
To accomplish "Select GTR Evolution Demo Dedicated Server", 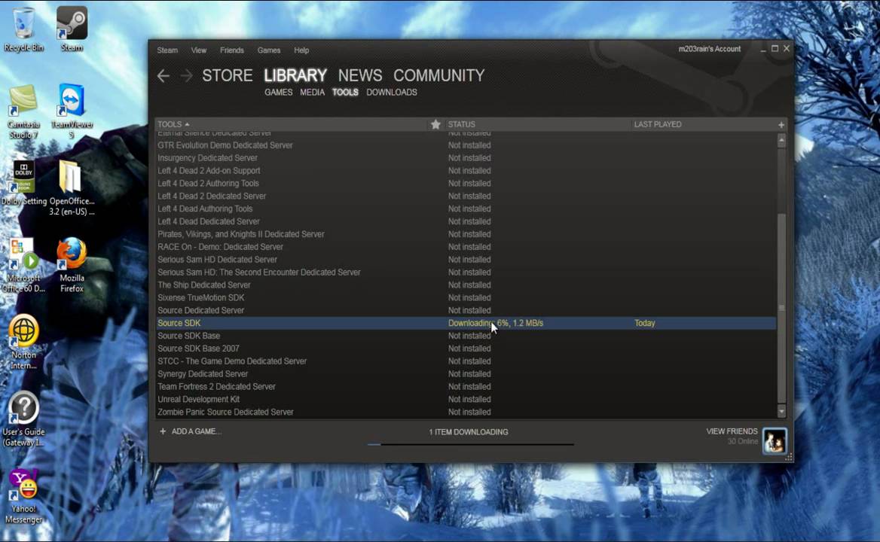I will point(466,145).
